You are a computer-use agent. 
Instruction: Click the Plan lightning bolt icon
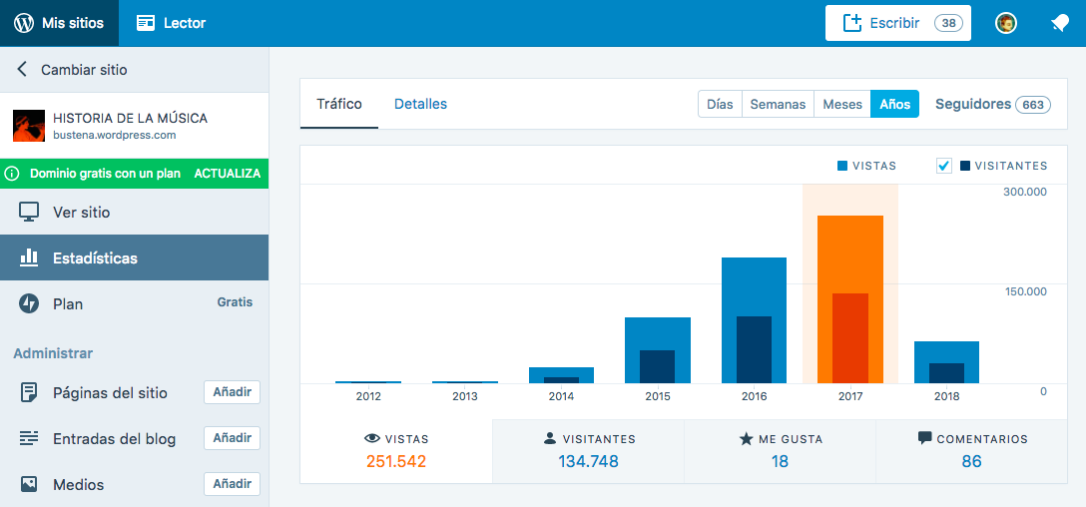[28, 303]
